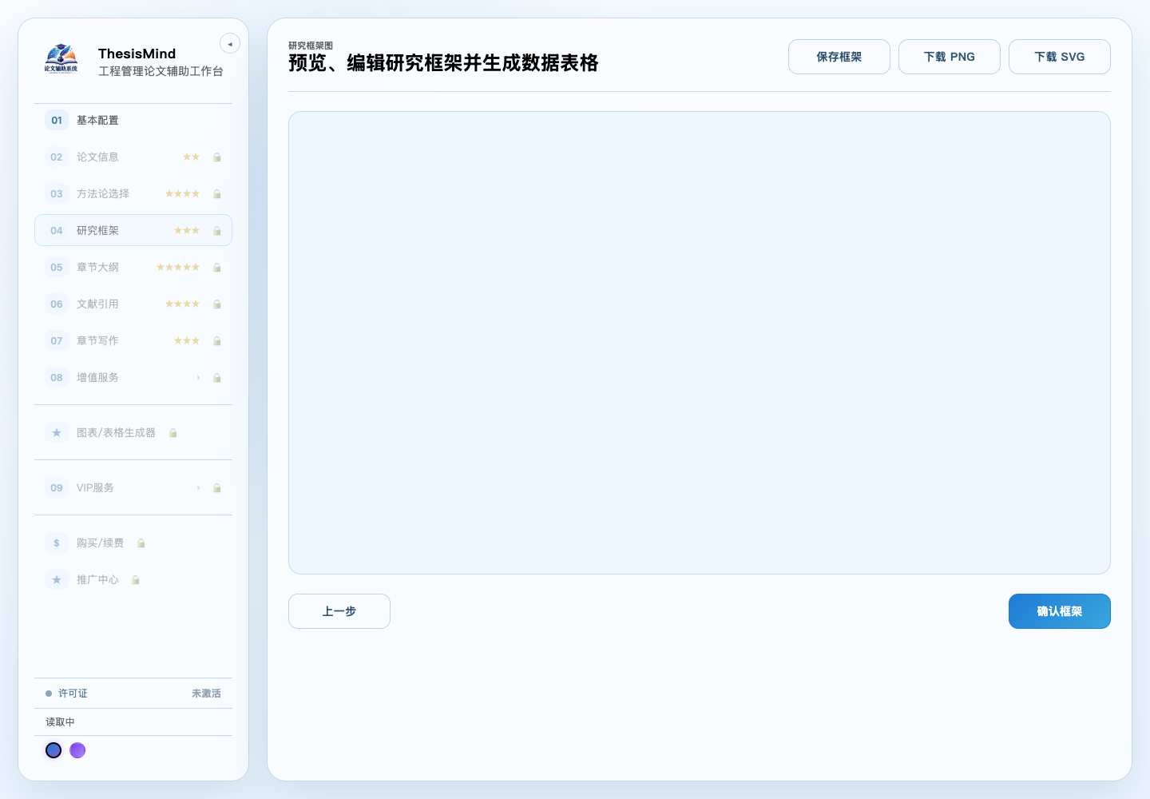
Task: Click the lock icon beside 论文信息
Action: (x=217, y=157)
